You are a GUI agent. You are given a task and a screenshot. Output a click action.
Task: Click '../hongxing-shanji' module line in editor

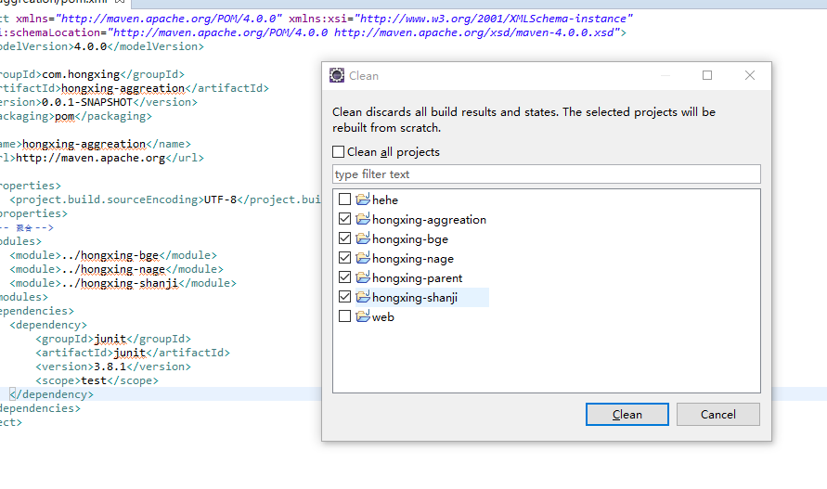click(123, 283)
